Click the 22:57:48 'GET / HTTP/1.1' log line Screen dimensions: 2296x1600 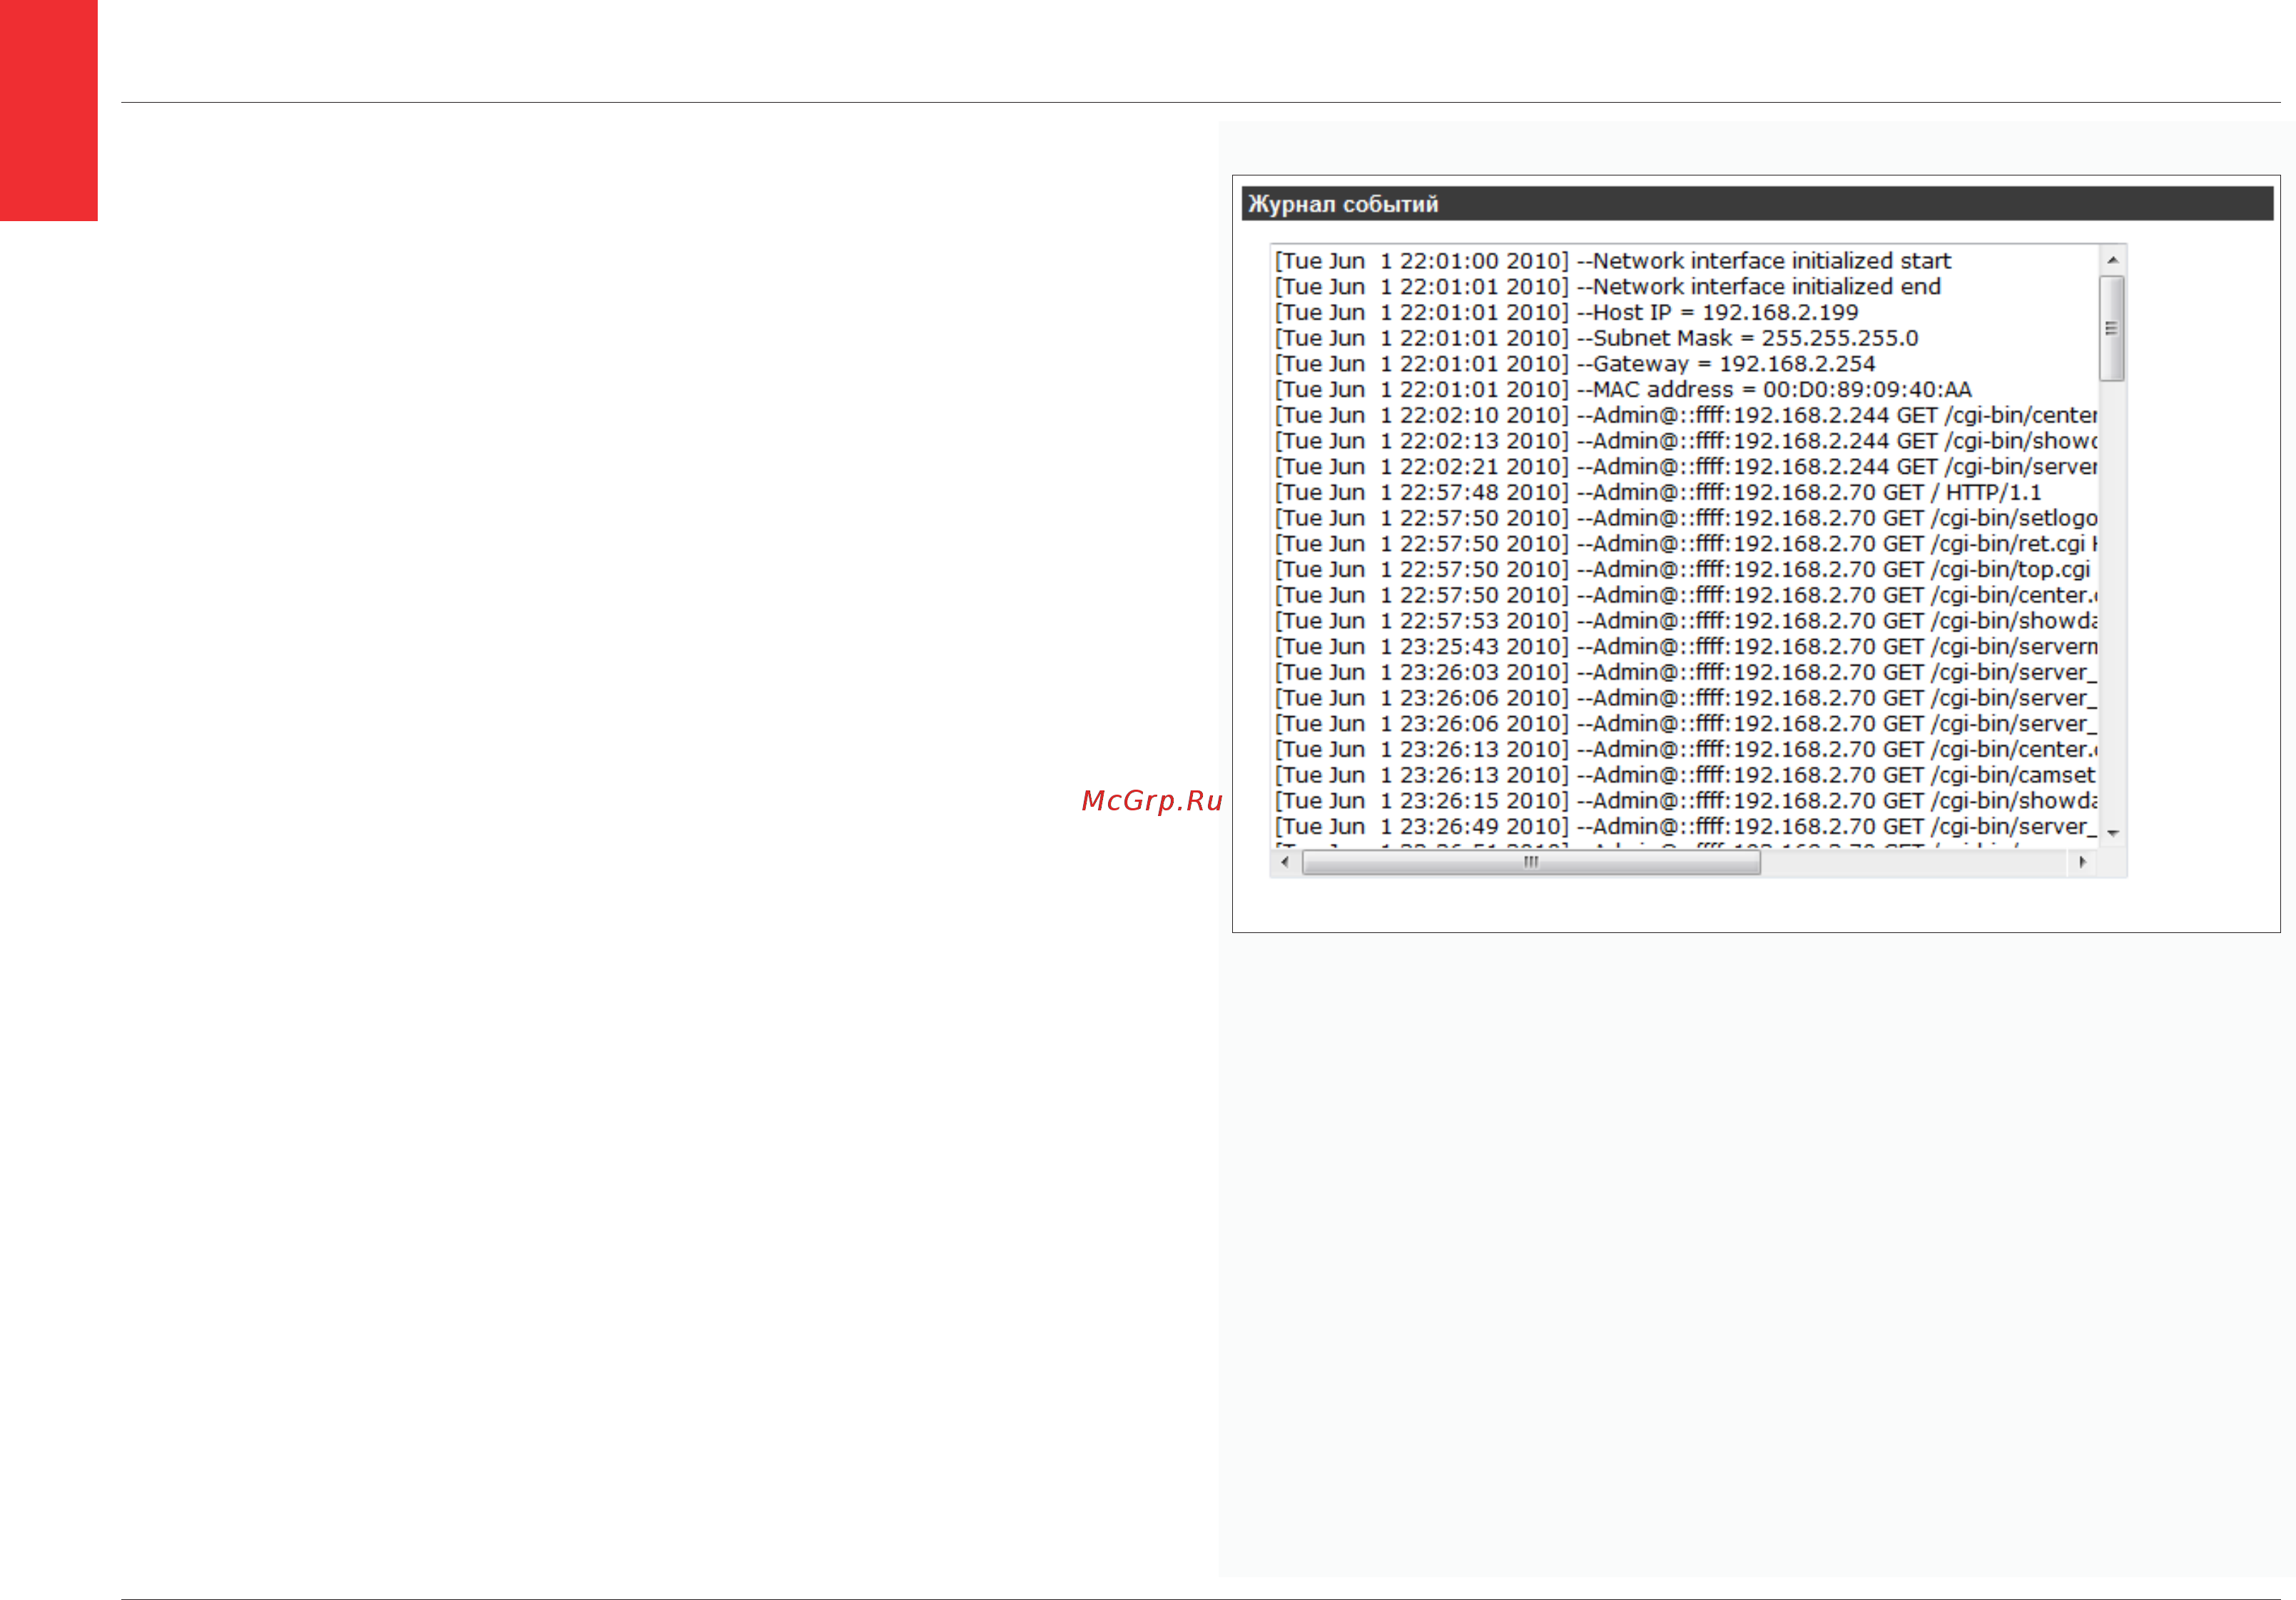1658,493
